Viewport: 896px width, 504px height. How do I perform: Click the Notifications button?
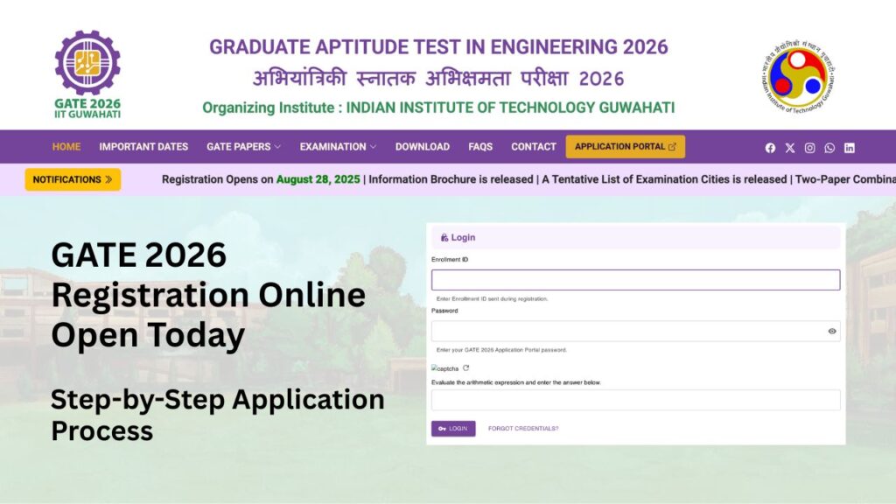pos(73,179)
